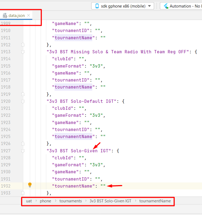Click "gameName" key on line 1909
202x215 pixels.
click(x=65, y=24)
